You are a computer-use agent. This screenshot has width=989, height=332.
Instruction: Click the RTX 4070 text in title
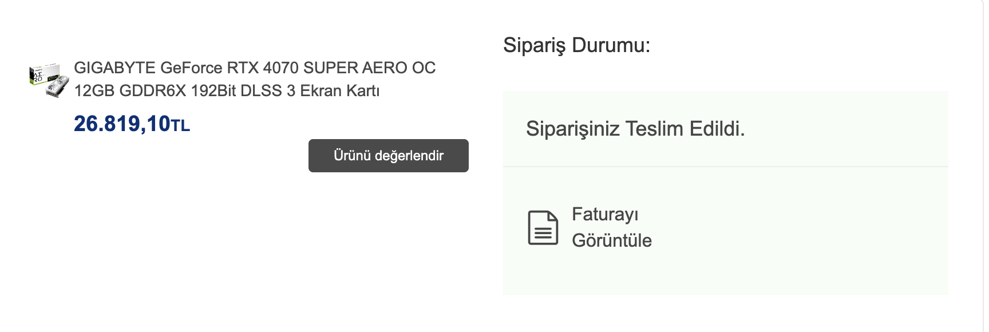point(263,68)
